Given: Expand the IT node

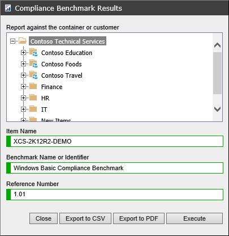Looking at the screenshot, I should pos(23,109).
